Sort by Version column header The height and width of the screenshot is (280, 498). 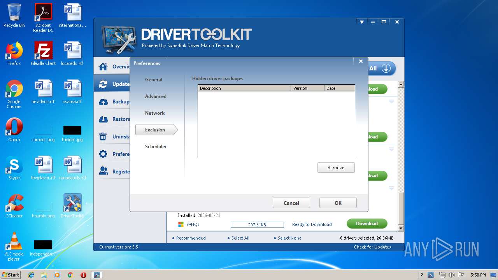(308, 88)
